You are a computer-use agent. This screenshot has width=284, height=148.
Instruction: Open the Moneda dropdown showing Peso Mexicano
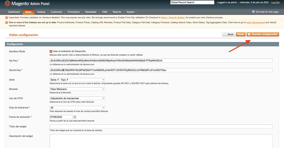tap(77, 89)
